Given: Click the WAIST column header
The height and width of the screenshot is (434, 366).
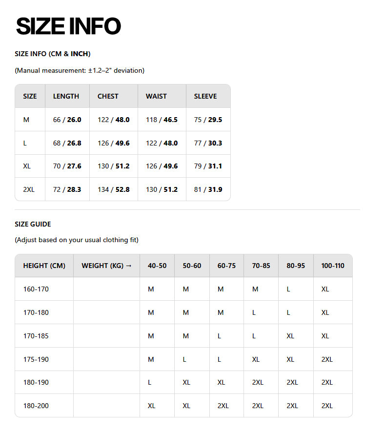Looking at the screenshot, I should pyautogui.click(x=156, y=96).
